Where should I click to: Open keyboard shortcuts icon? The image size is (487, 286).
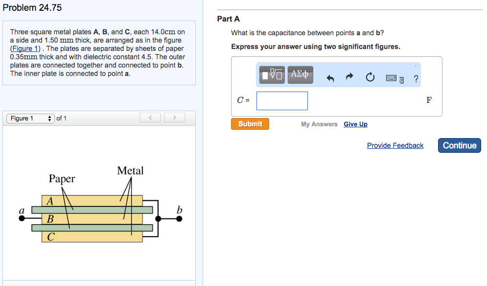[395, 79]
